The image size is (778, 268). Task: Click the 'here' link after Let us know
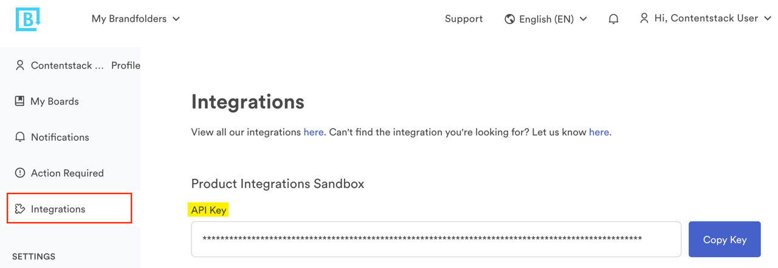click(599, 132)
